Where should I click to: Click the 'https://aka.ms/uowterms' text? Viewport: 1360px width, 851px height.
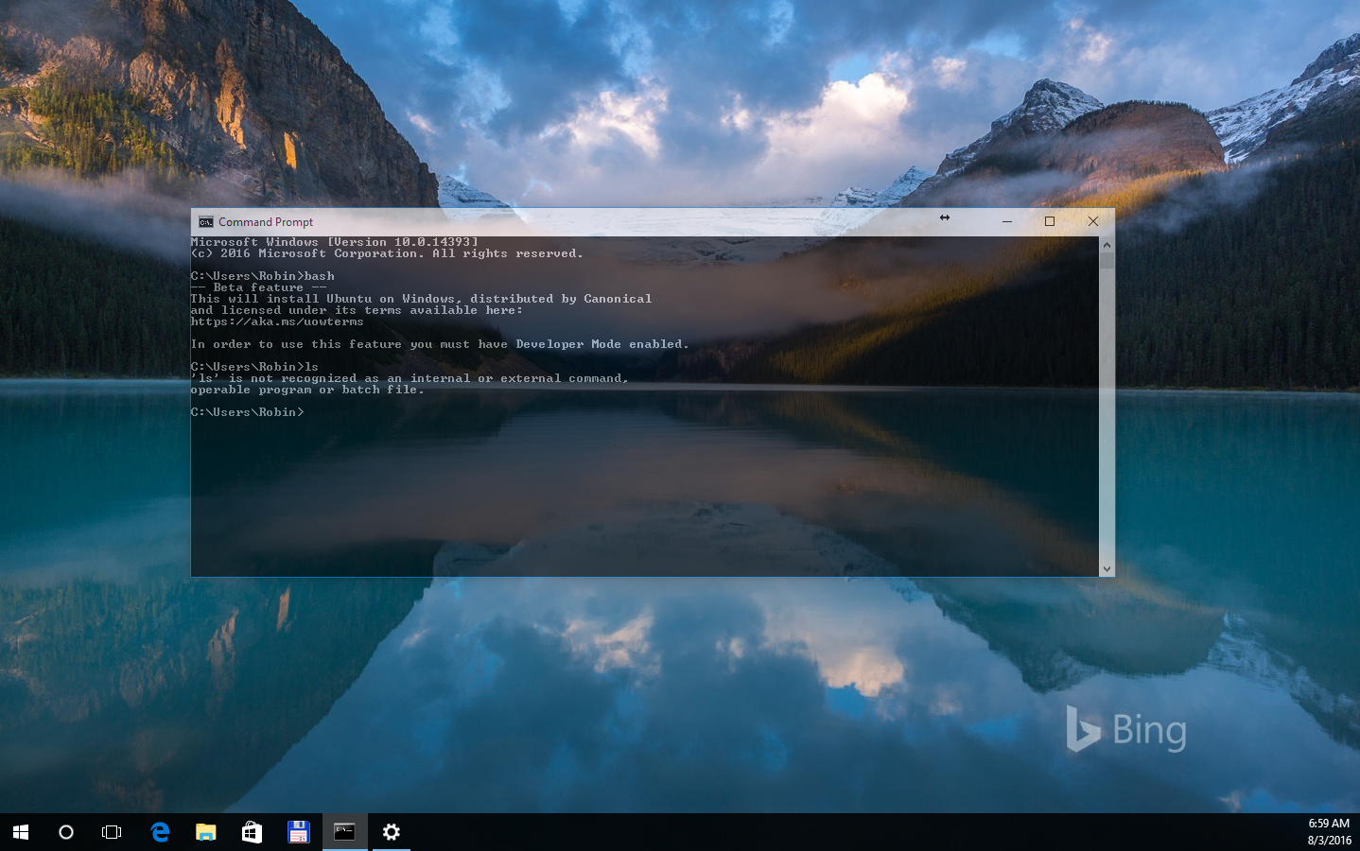click(277, 321)
